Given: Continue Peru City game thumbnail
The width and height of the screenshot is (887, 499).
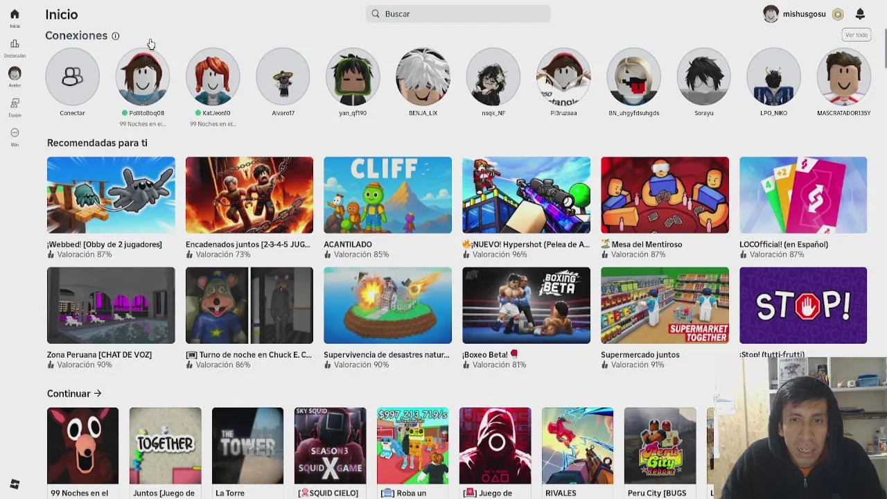Looking at the screenshot, I should pos(660,446).
